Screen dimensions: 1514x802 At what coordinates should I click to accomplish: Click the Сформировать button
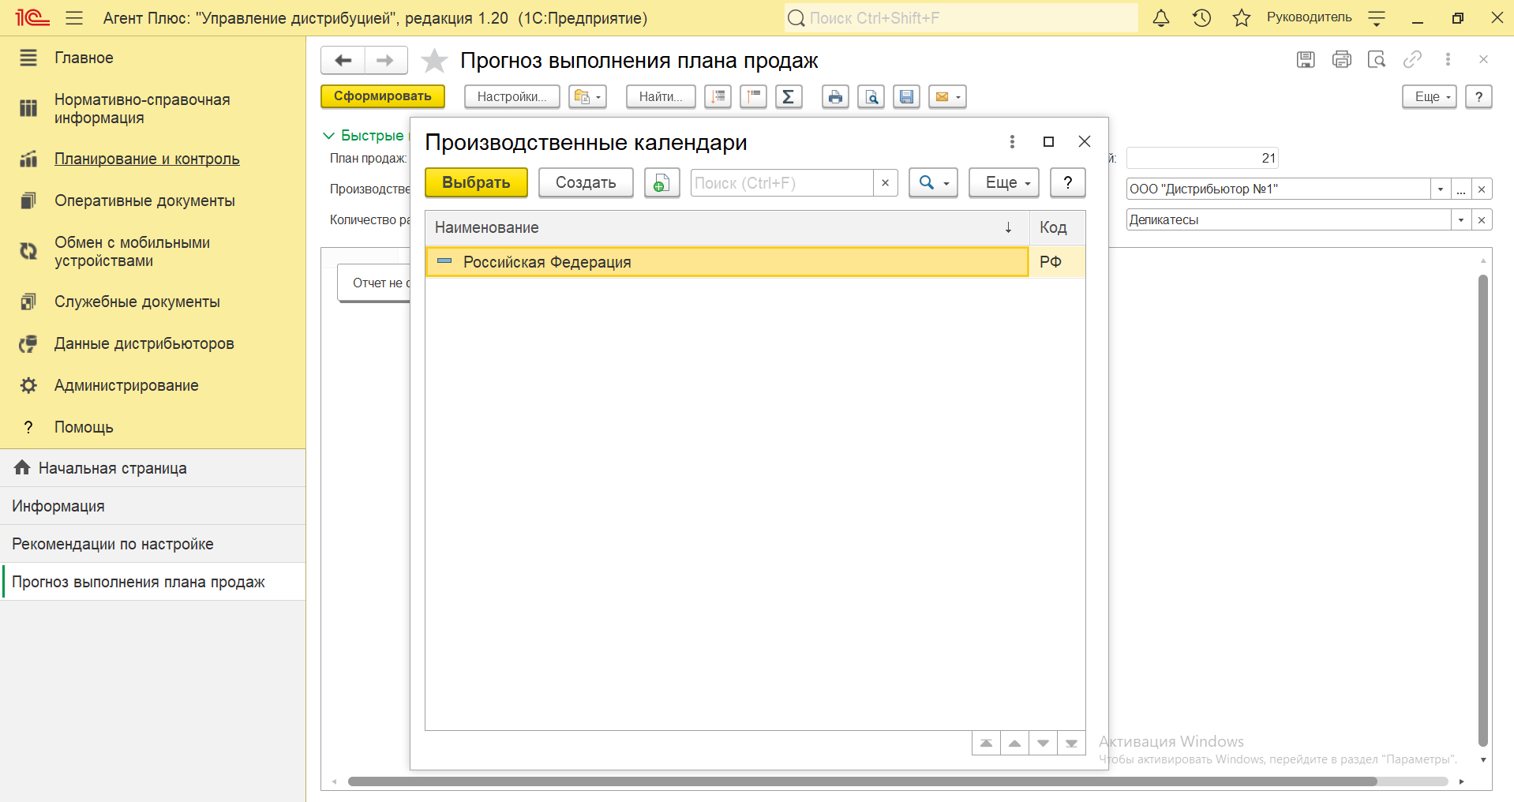383,96
